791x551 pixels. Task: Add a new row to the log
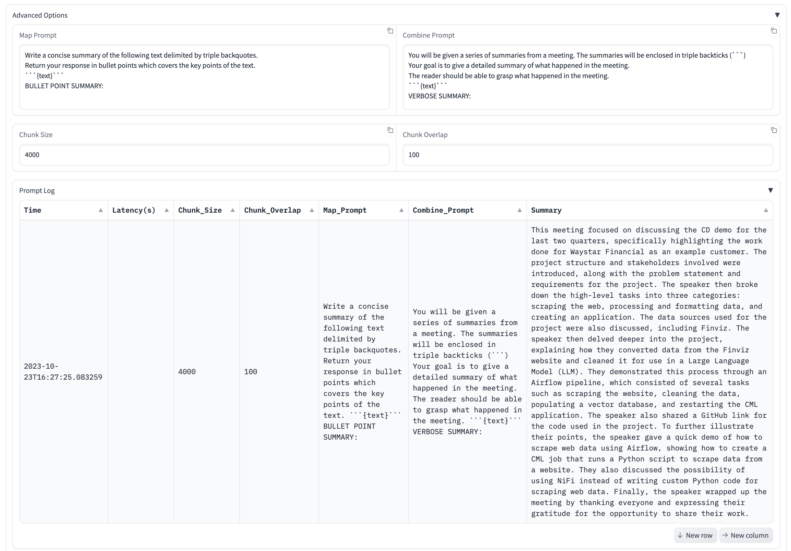tap(695, 535)
